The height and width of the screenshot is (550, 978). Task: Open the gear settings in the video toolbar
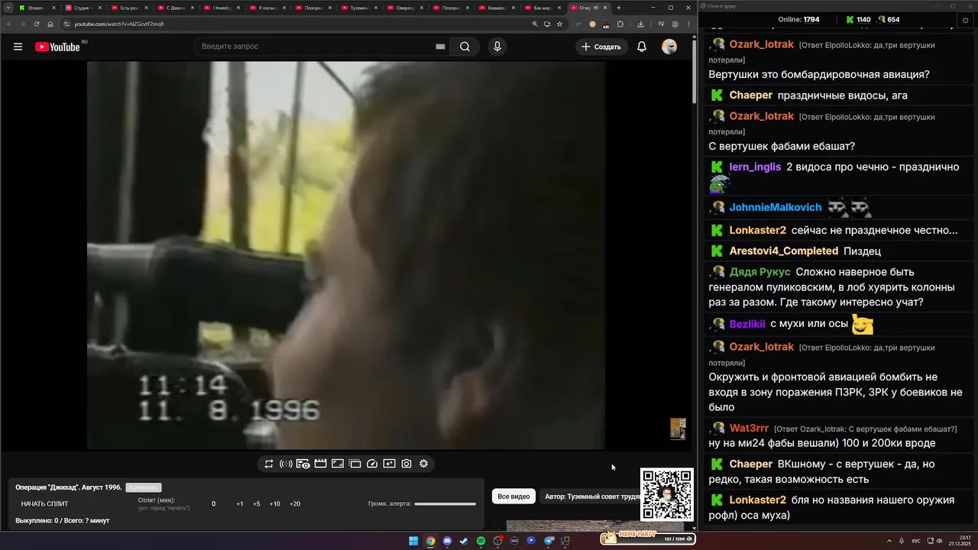click(423, 464)
